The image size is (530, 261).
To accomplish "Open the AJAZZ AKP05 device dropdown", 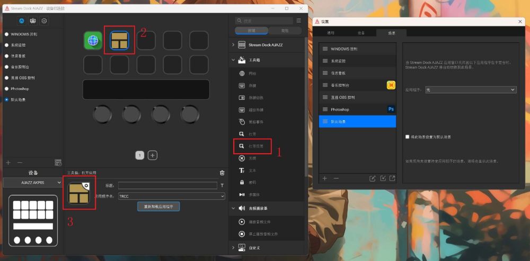I will (x=33, y=182).
